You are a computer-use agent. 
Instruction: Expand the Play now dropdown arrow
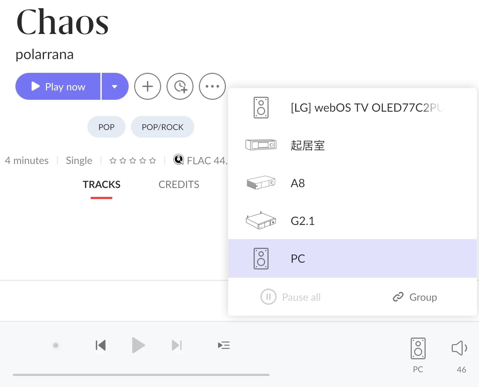click(115, 87)
